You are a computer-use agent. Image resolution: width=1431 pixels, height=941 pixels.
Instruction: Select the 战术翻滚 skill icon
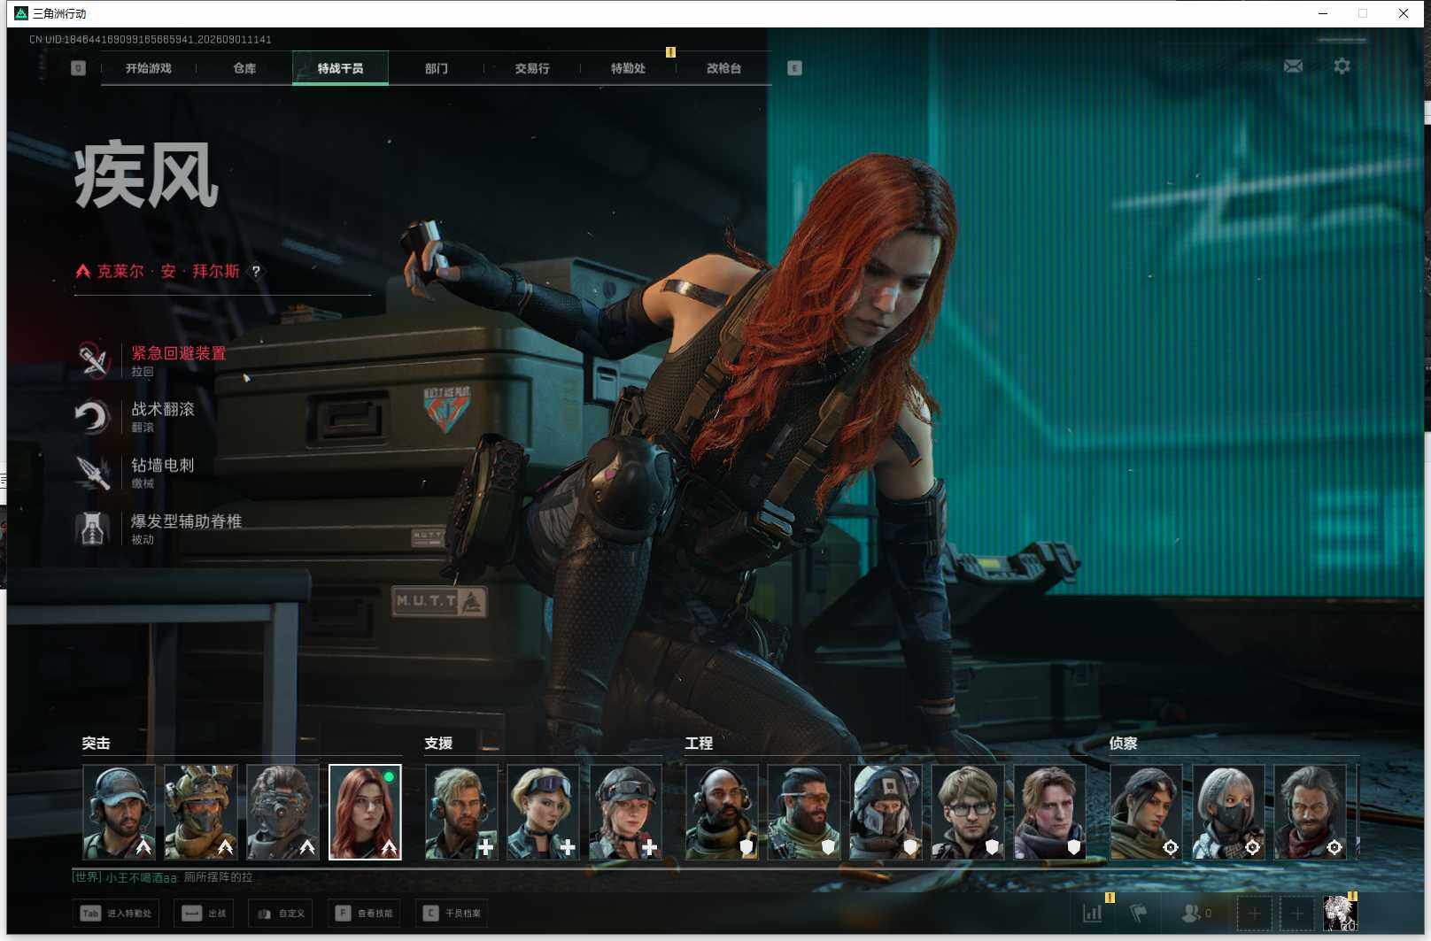(x=93, y=416)
